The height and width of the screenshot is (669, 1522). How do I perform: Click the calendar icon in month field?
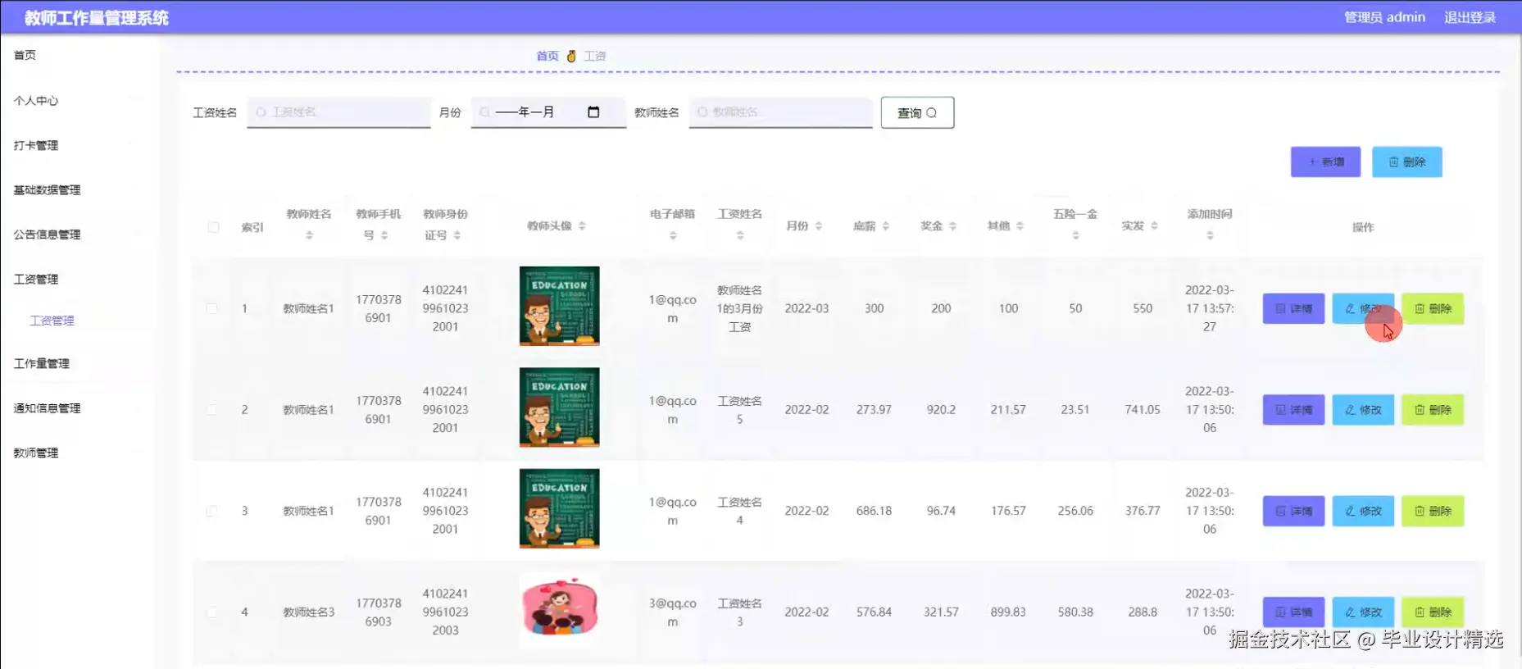click(x=593, y=112)
